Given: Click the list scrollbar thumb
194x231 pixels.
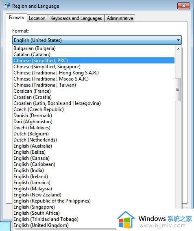Looking at the screenshot, I should pos(178,89).
